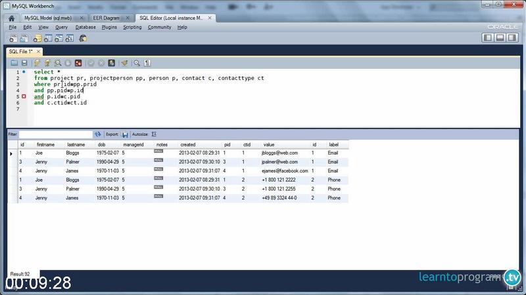The image size is (526, 295).
Task: Click the Export results save icon
Action: click(125, 134)
